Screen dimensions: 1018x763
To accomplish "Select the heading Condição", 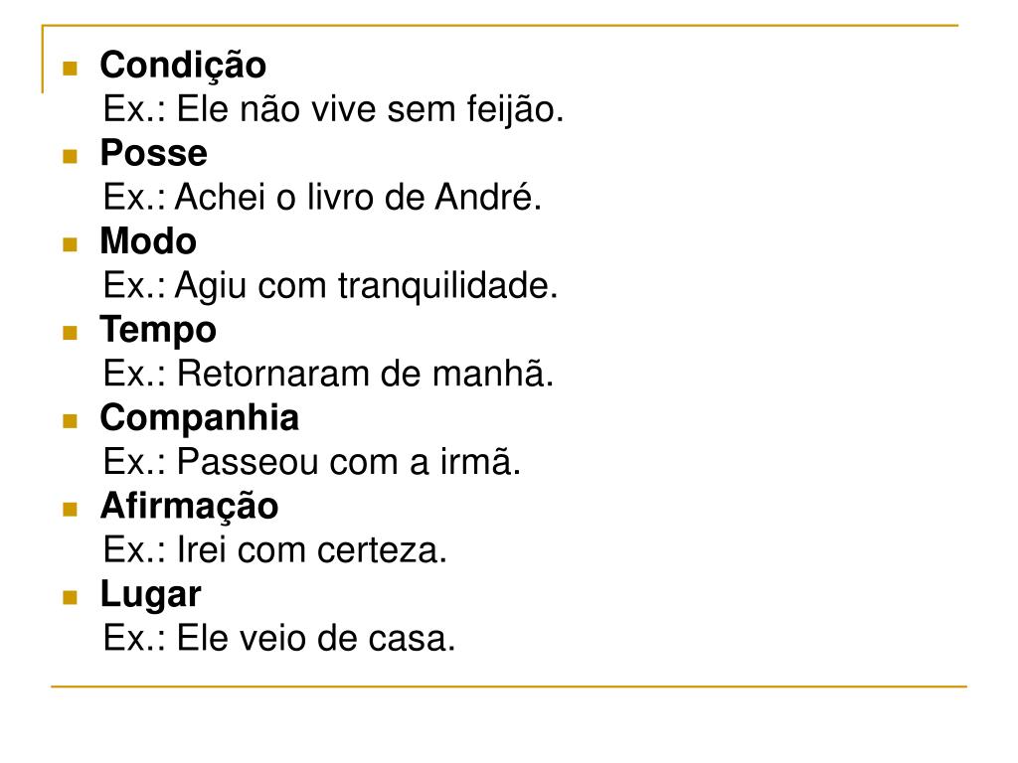I will pos(183,67).
